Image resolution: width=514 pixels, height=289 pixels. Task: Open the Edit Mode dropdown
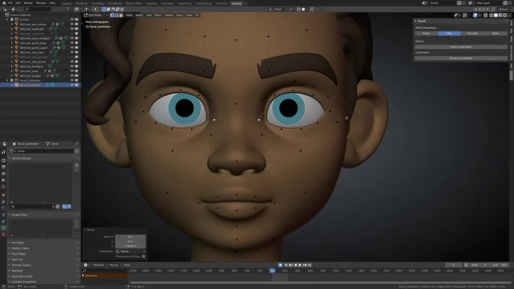point(96,15)
